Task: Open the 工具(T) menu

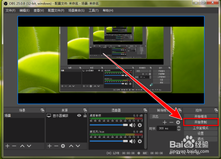Action: pos(94,11)
